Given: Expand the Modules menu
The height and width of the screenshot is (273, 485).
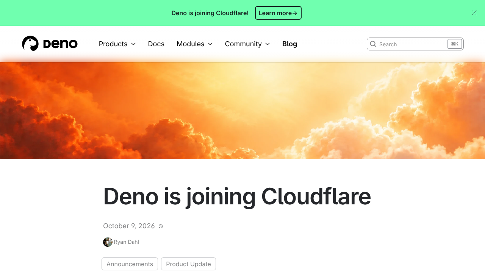Looking at the screenshot, I should click(x=195, y=44).
